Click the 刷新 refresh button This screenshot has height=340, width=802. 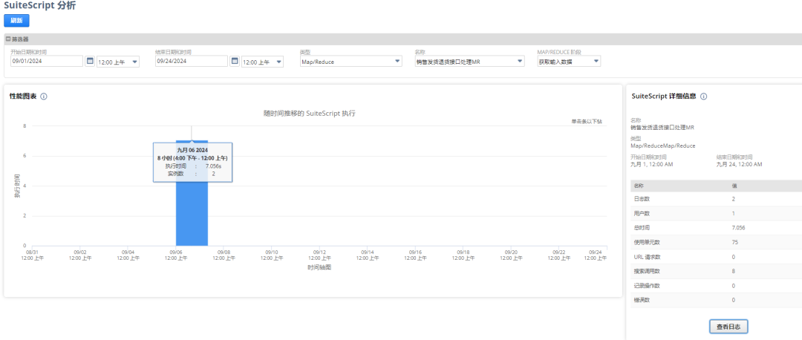pos(16,21)
